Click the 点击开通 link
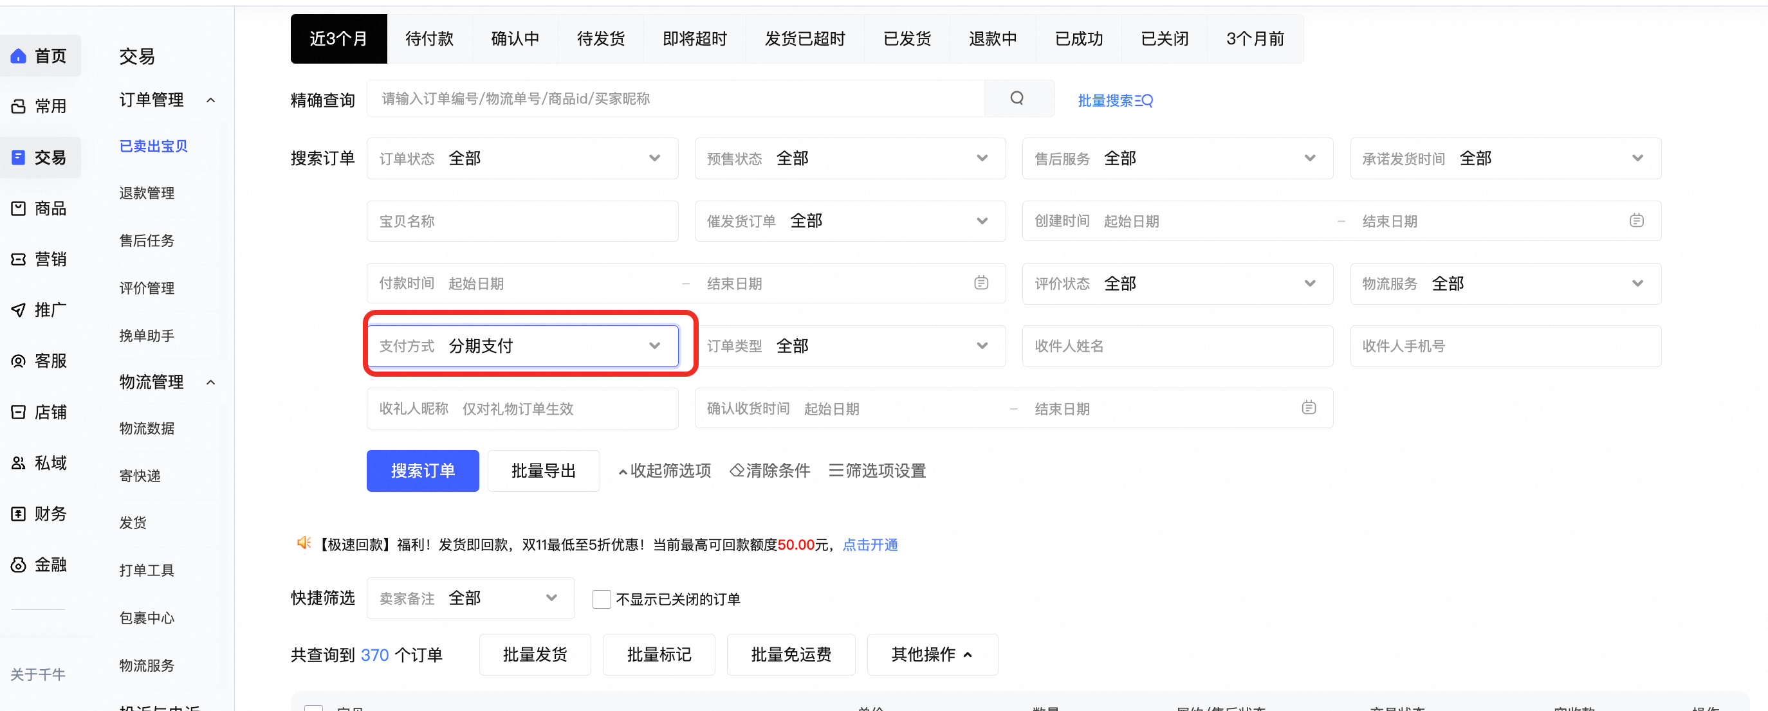Screen dimensions: 1768x711 click(x=870, y=545)
